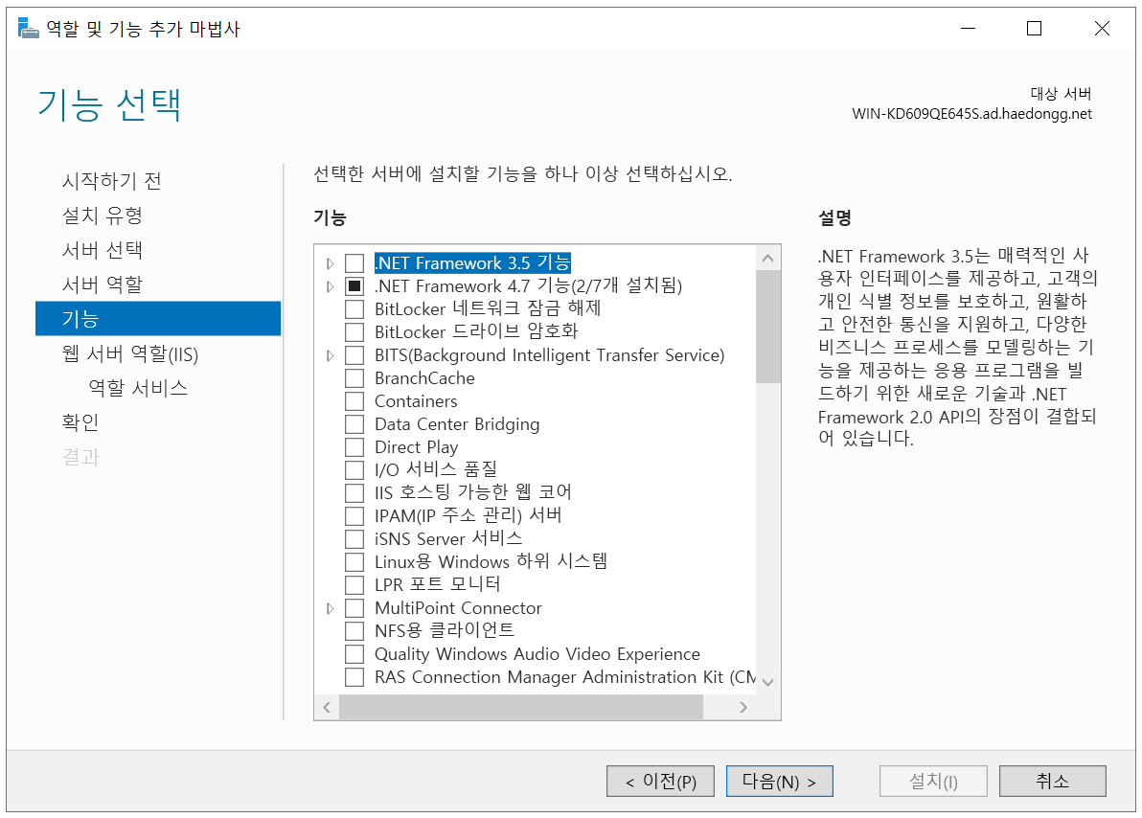Click horizontal scroll right arrow
This screenshot has height=818, width=1142.
pos(742,707)
